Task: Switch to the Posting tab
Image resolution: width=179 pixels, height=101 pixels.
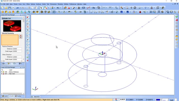Action: tap(18, 96)
